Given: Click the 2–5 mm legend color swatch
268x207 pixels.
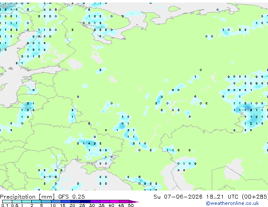Looking at the screenshot, I should pyautogui.click(x=36, y=202).
